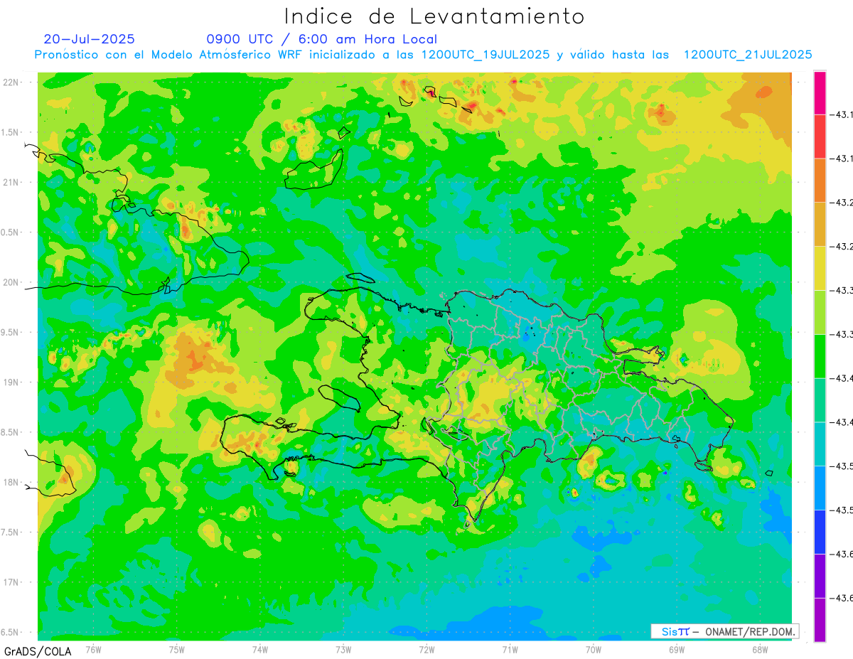This screenshot has width=853, height=659.
Task: Click the truncated "8.5N" latitude label
Action: [9, 432]
